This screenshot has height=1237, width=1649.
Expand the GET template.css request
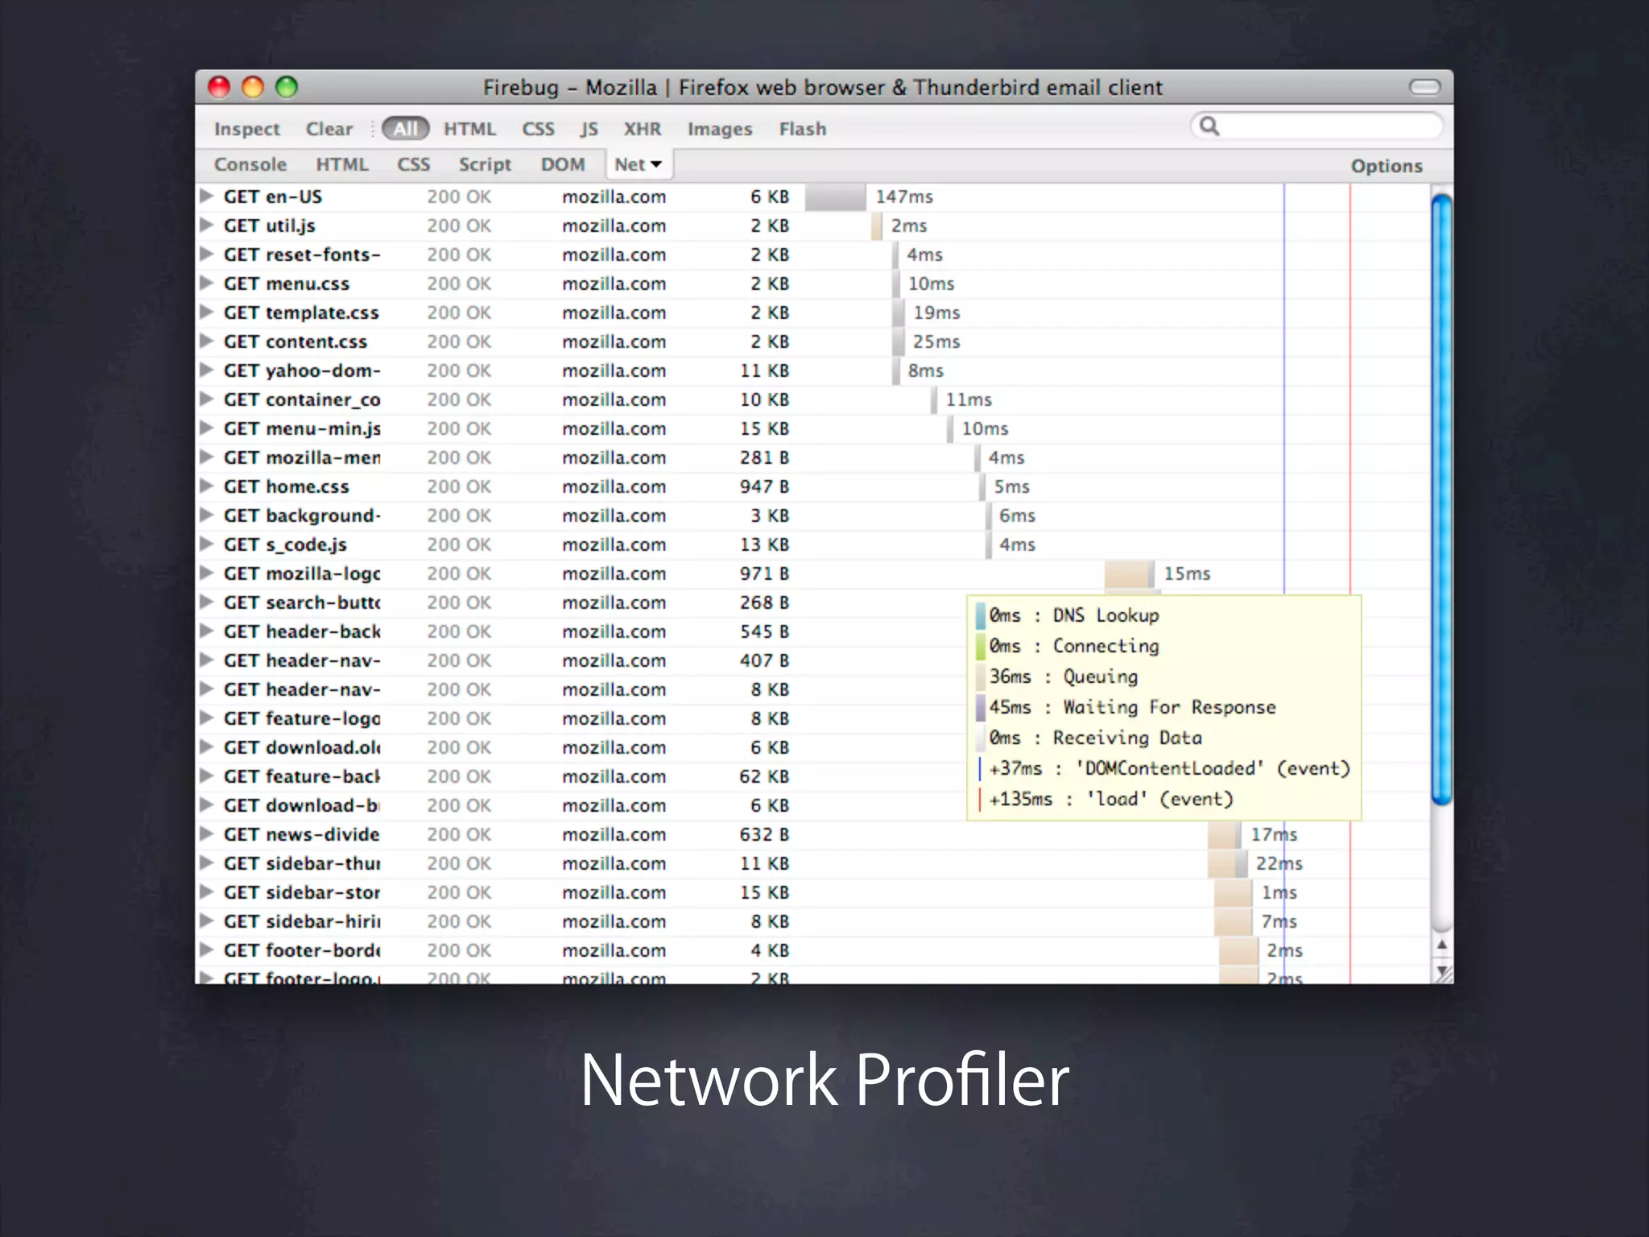207,312
